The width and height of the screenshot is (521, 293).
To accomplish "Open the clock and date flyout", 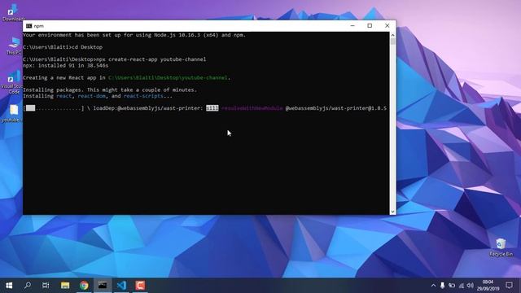I will (488, 286).
